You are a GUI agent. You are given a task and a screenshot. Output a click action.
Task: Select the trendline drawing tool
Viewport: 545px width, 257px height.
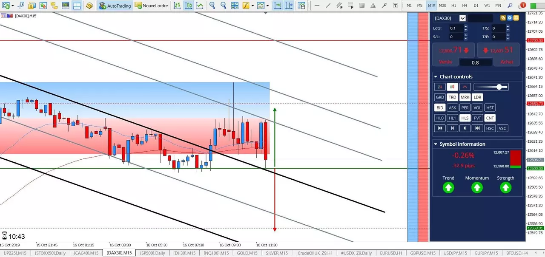click(x=328, y=6)
